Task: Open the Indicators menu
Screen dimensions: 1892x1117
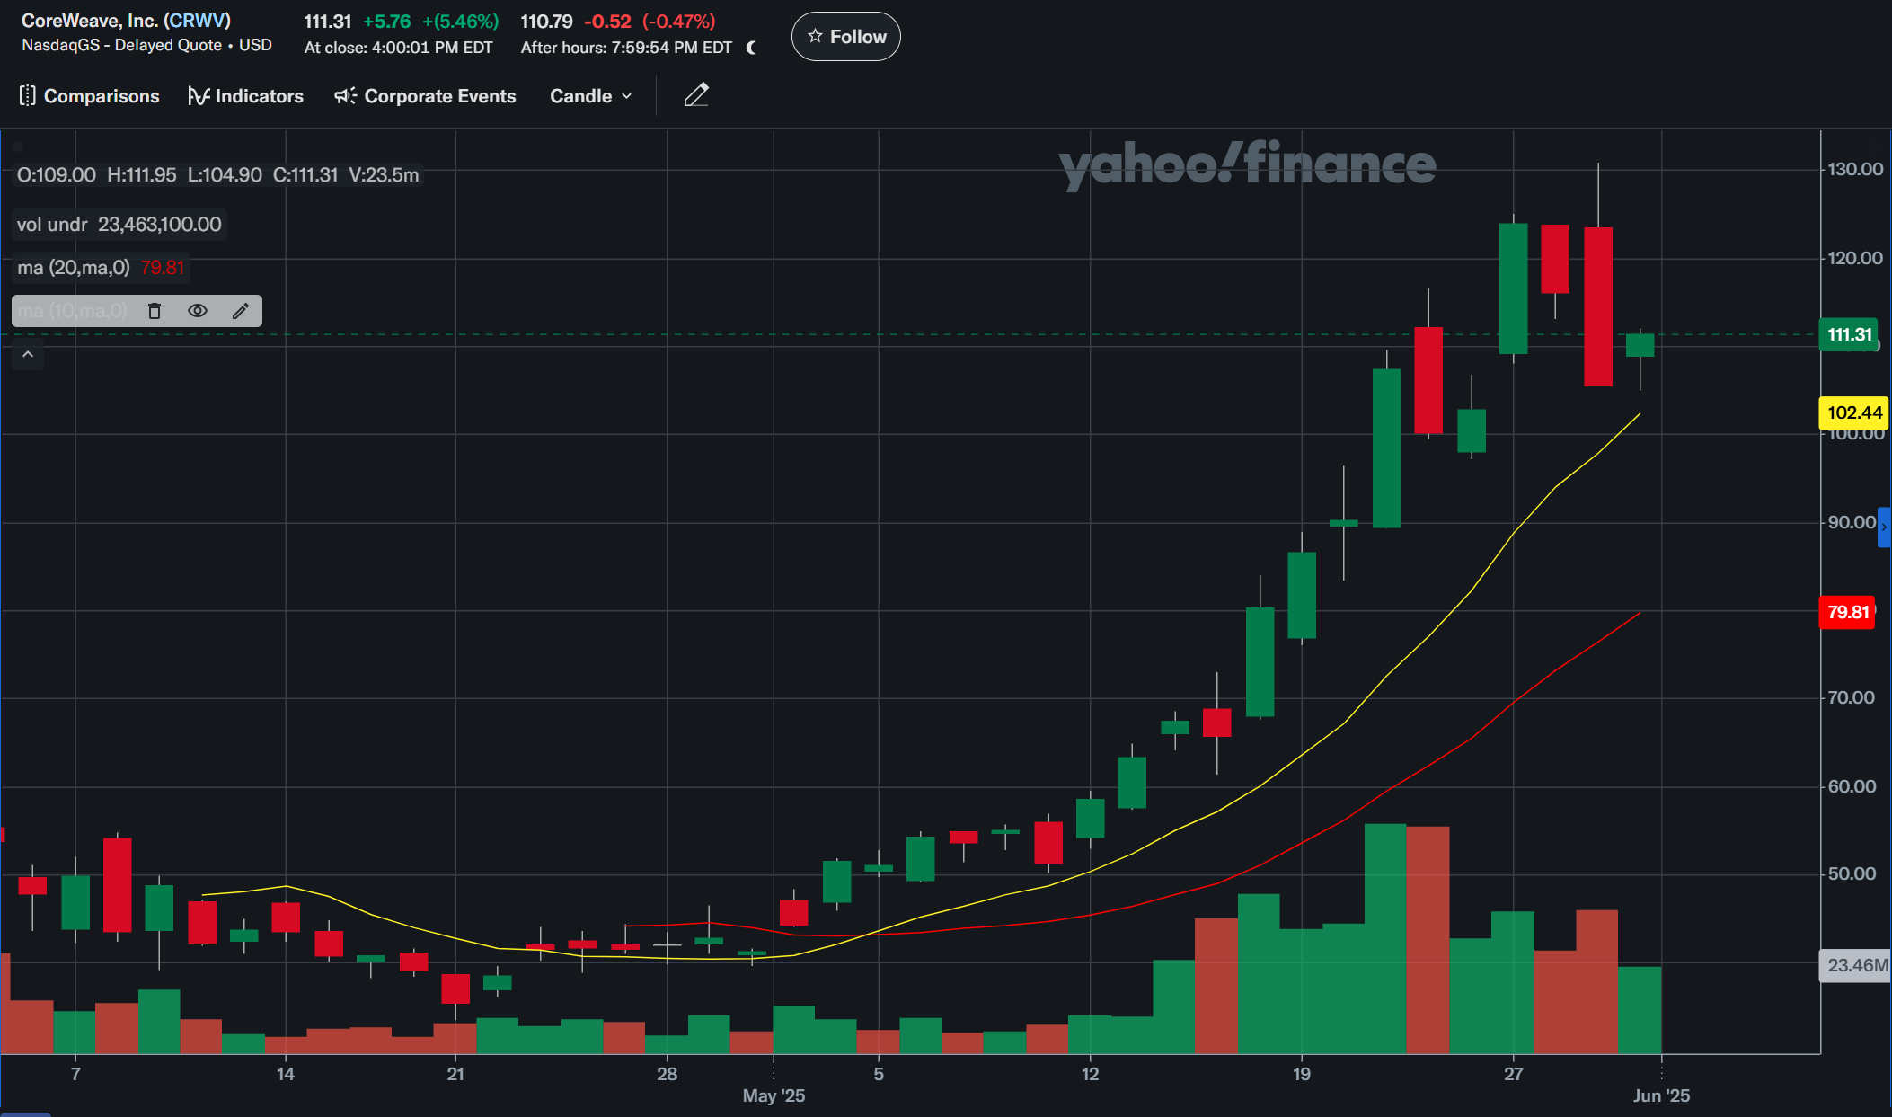Action: point(245,96)
